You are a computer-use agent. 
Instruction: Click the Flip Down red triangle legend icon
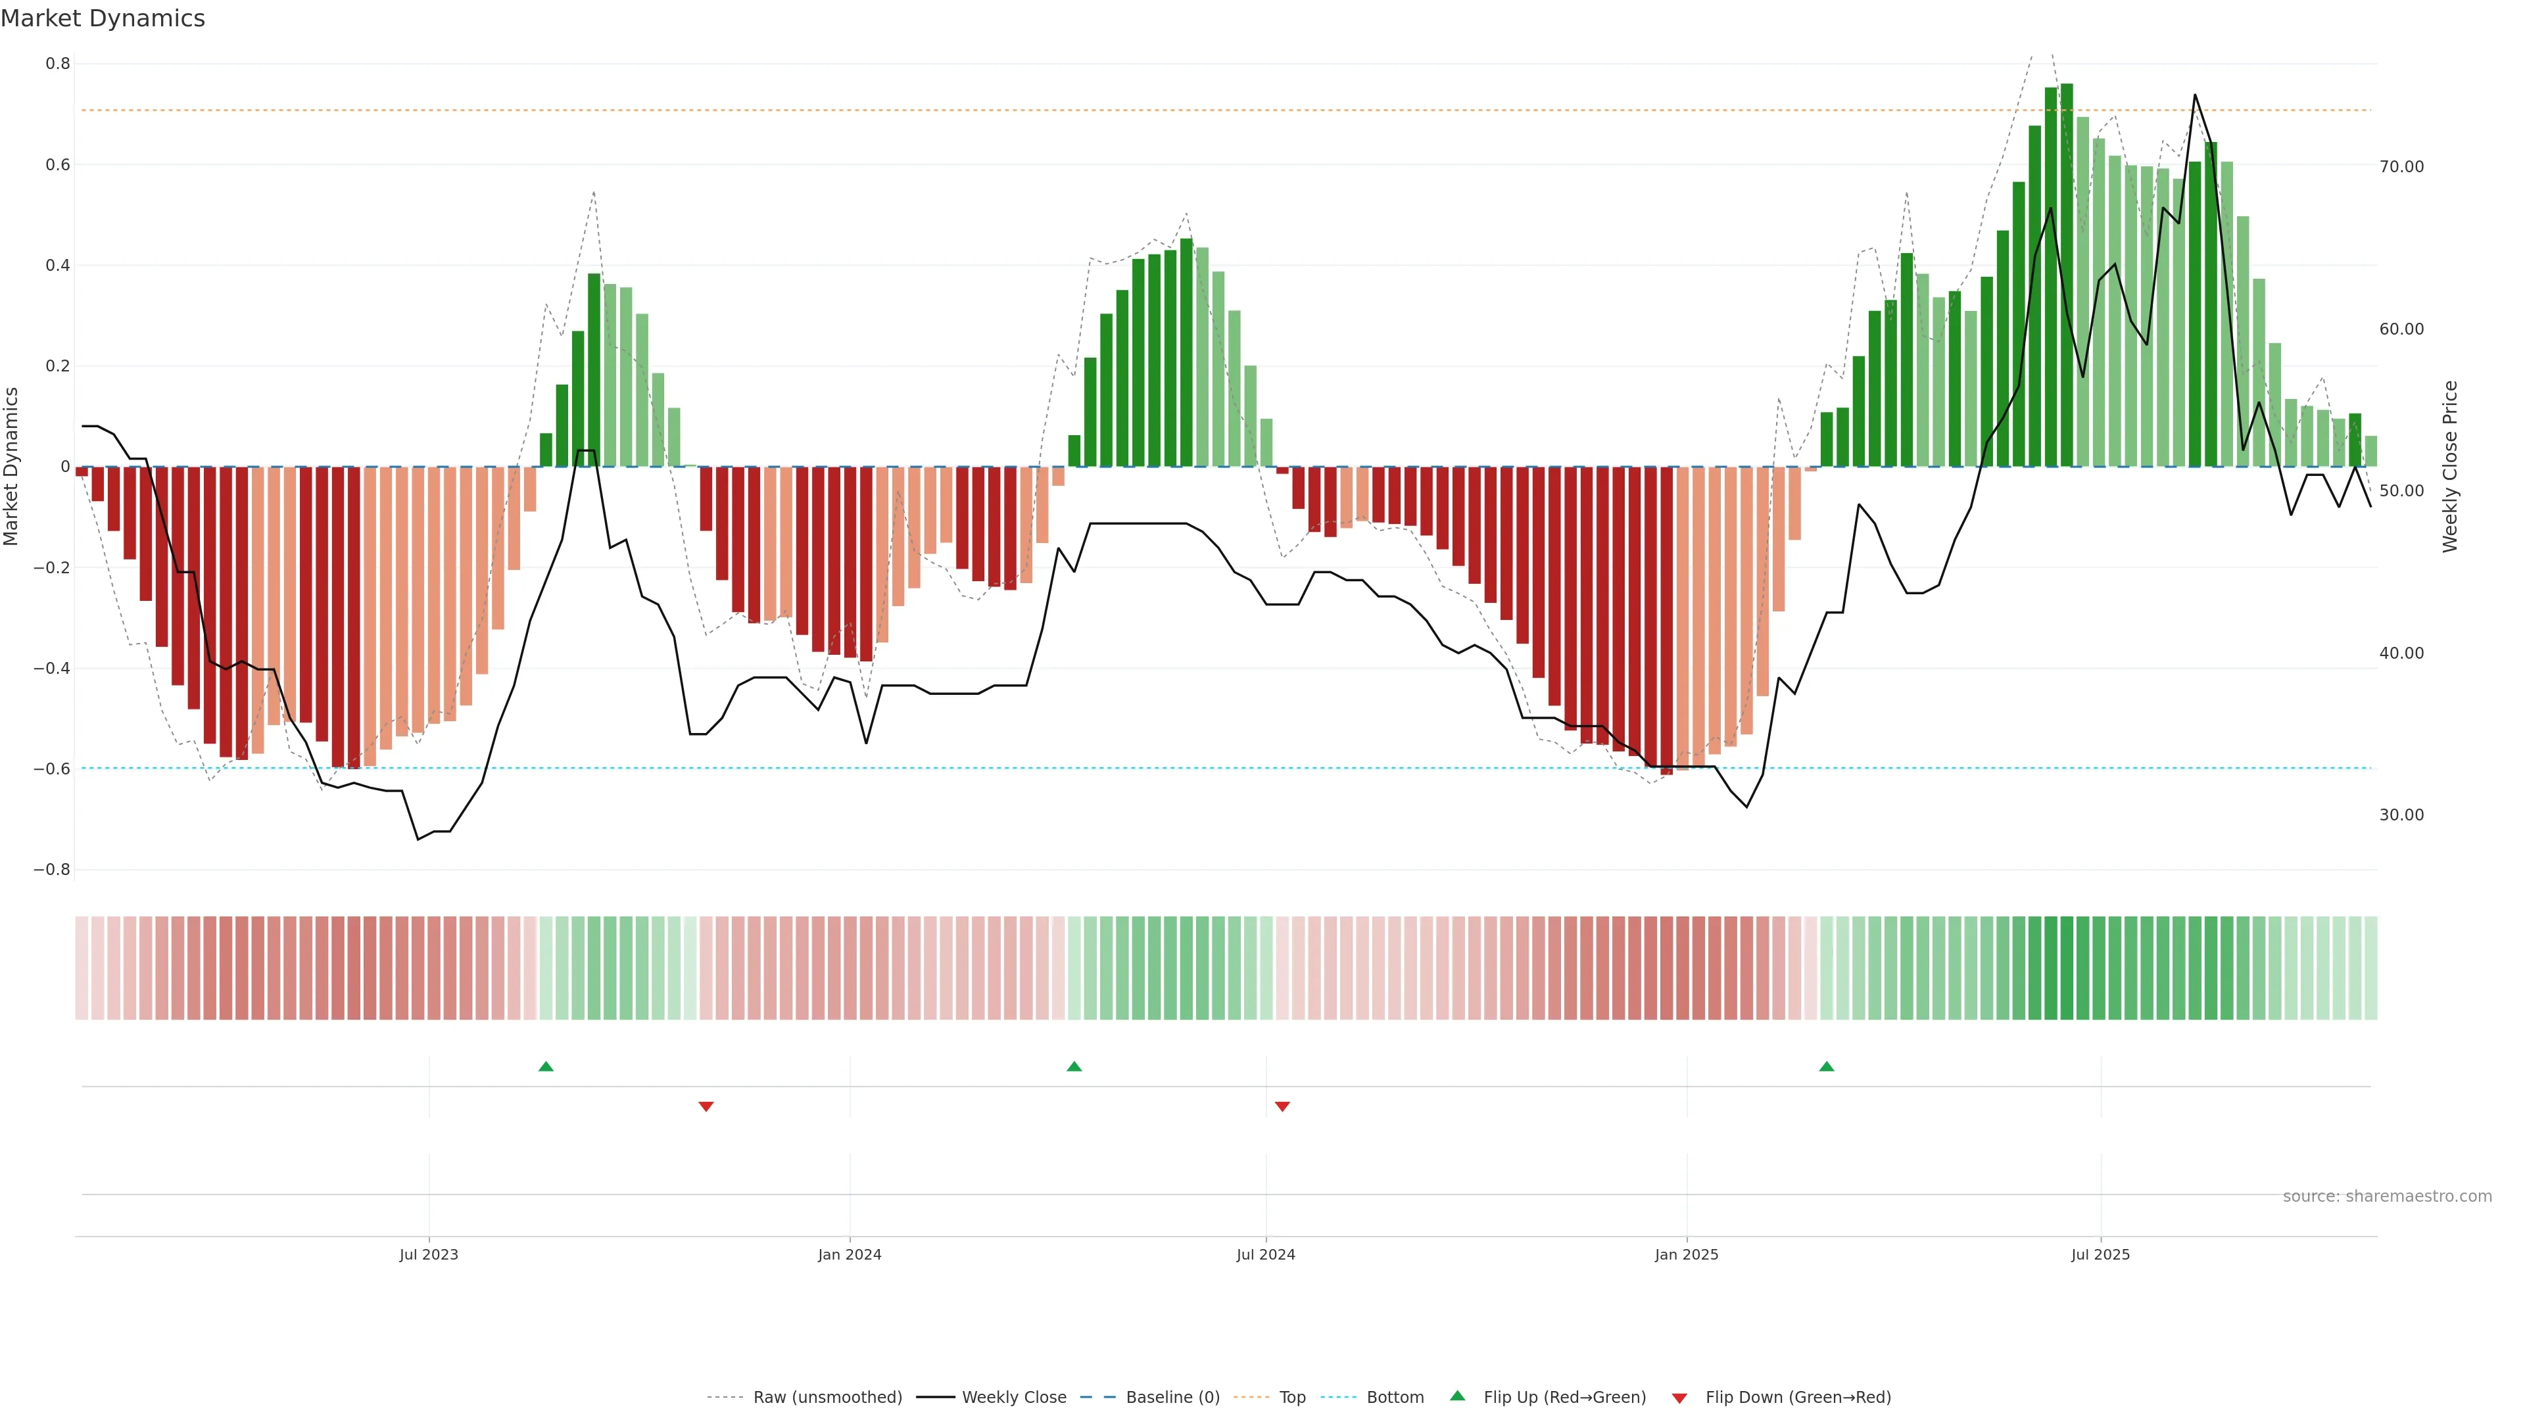coord(1679,1398)
